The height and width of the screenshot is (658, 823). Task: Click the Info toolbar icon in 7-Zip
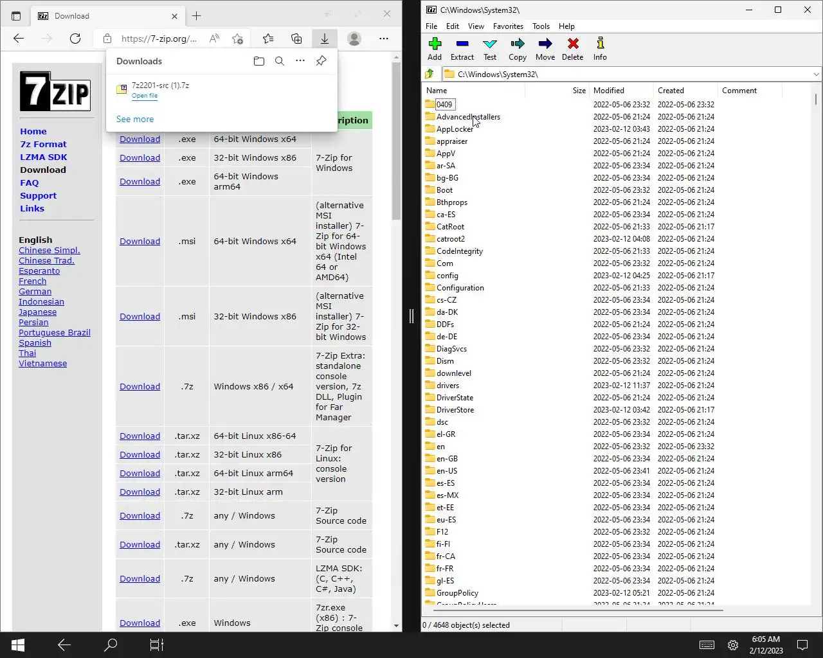[x=600, y=49]
